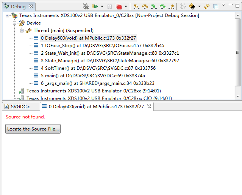Screen dimensions: 242x195
Task: Select stack frame 2 State_Wait_Init()
Action: coord(110,53)
